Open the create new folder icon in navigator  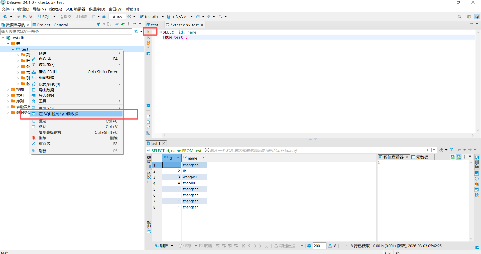click(109, 24)
